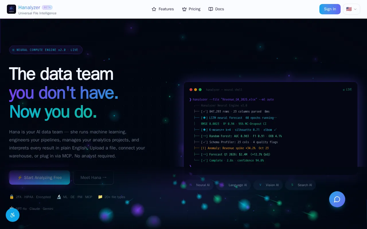Click the V icon on Vision AI
This screenshot has height=229, width=367.
[x=260, y=185]
